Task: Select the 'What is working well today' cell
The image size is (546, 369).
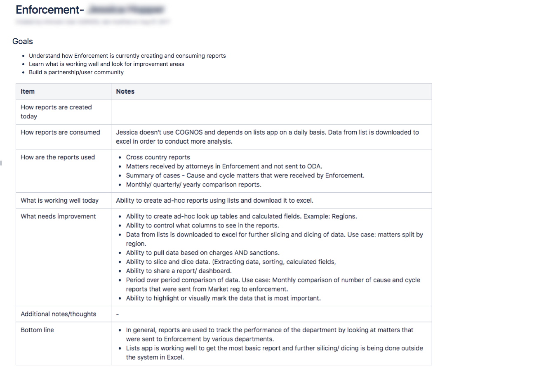Action: [59, 200]
